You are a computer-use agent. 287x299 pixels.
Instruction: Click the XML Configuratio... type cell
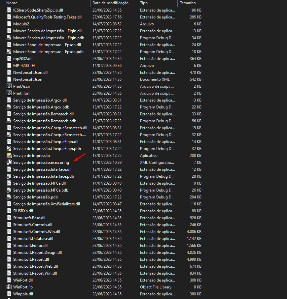[x=157, y=163]
